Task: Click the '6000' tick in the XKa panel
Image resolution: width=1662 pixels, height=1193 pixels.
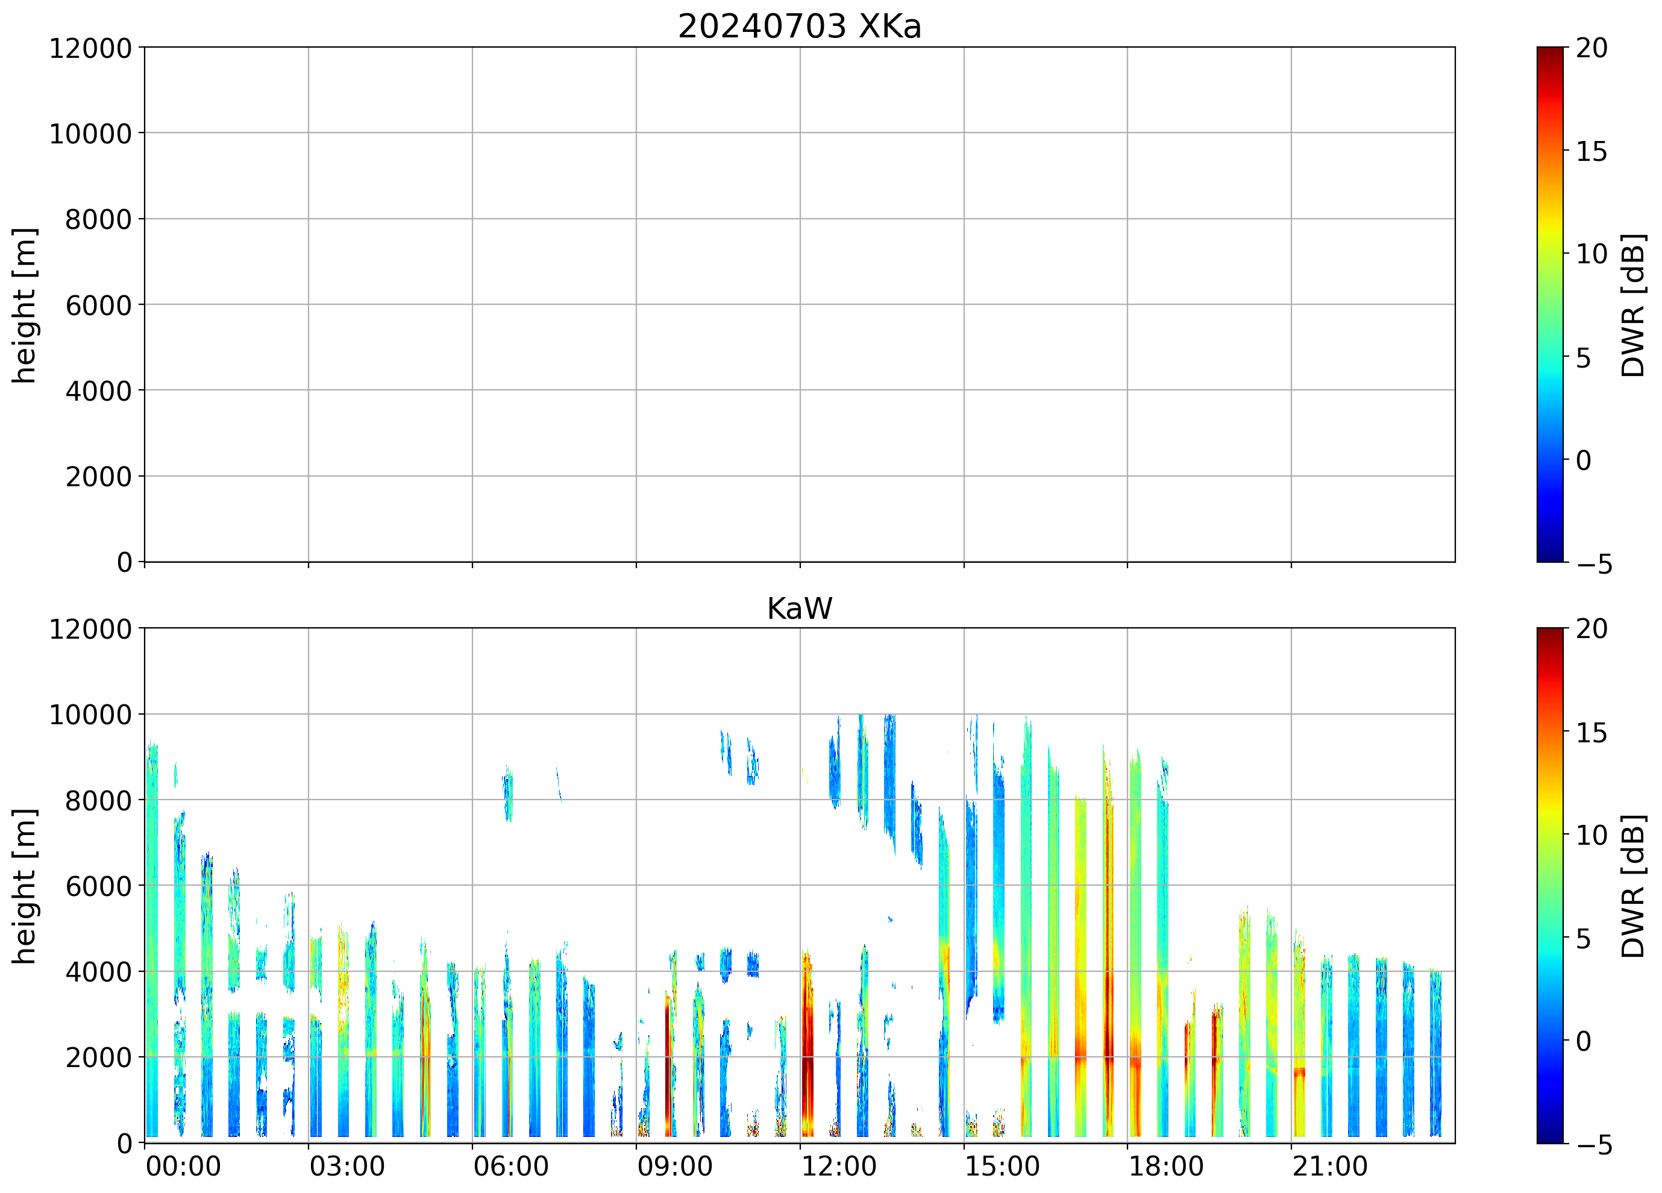Action: click(98, 305)
